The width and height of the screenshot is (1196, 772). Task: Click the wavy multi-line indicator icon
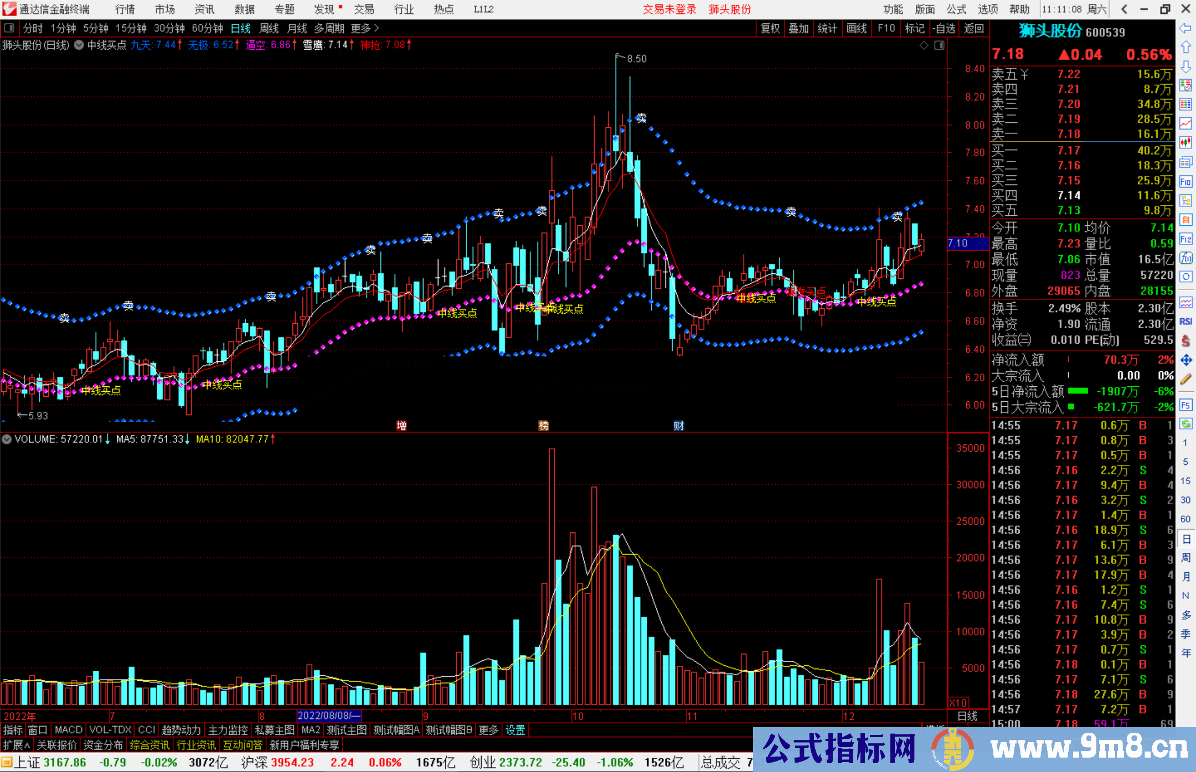click(x=1185, y=302)
